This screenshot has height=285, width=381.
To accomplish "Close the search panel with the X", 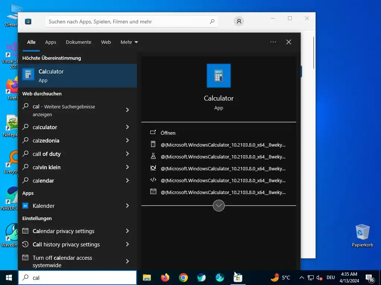I will pos(288,42).
